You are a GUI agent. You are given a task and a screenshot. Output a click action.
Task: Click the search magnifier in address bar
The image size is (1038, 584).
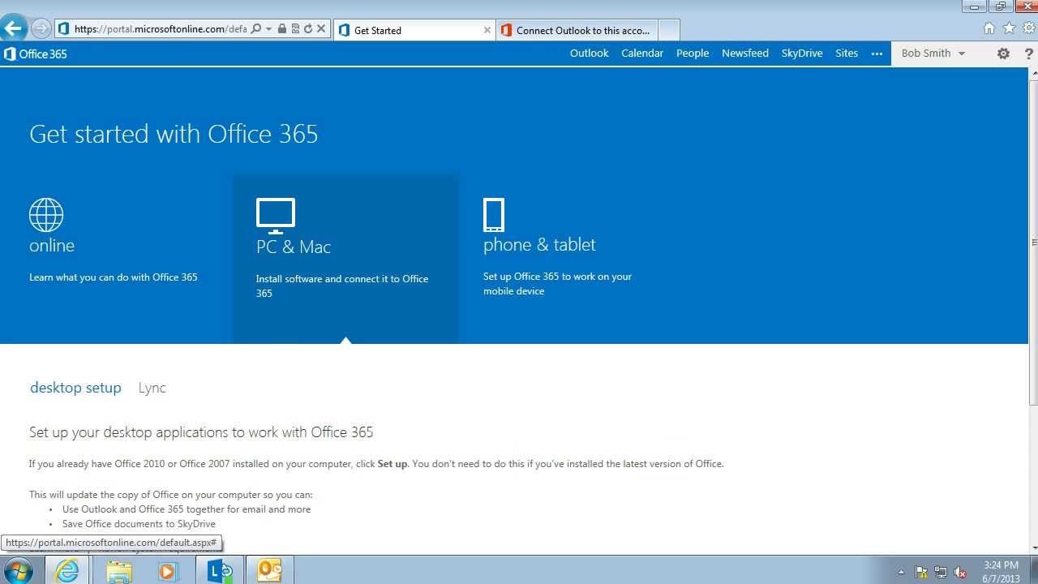point(256,28)
